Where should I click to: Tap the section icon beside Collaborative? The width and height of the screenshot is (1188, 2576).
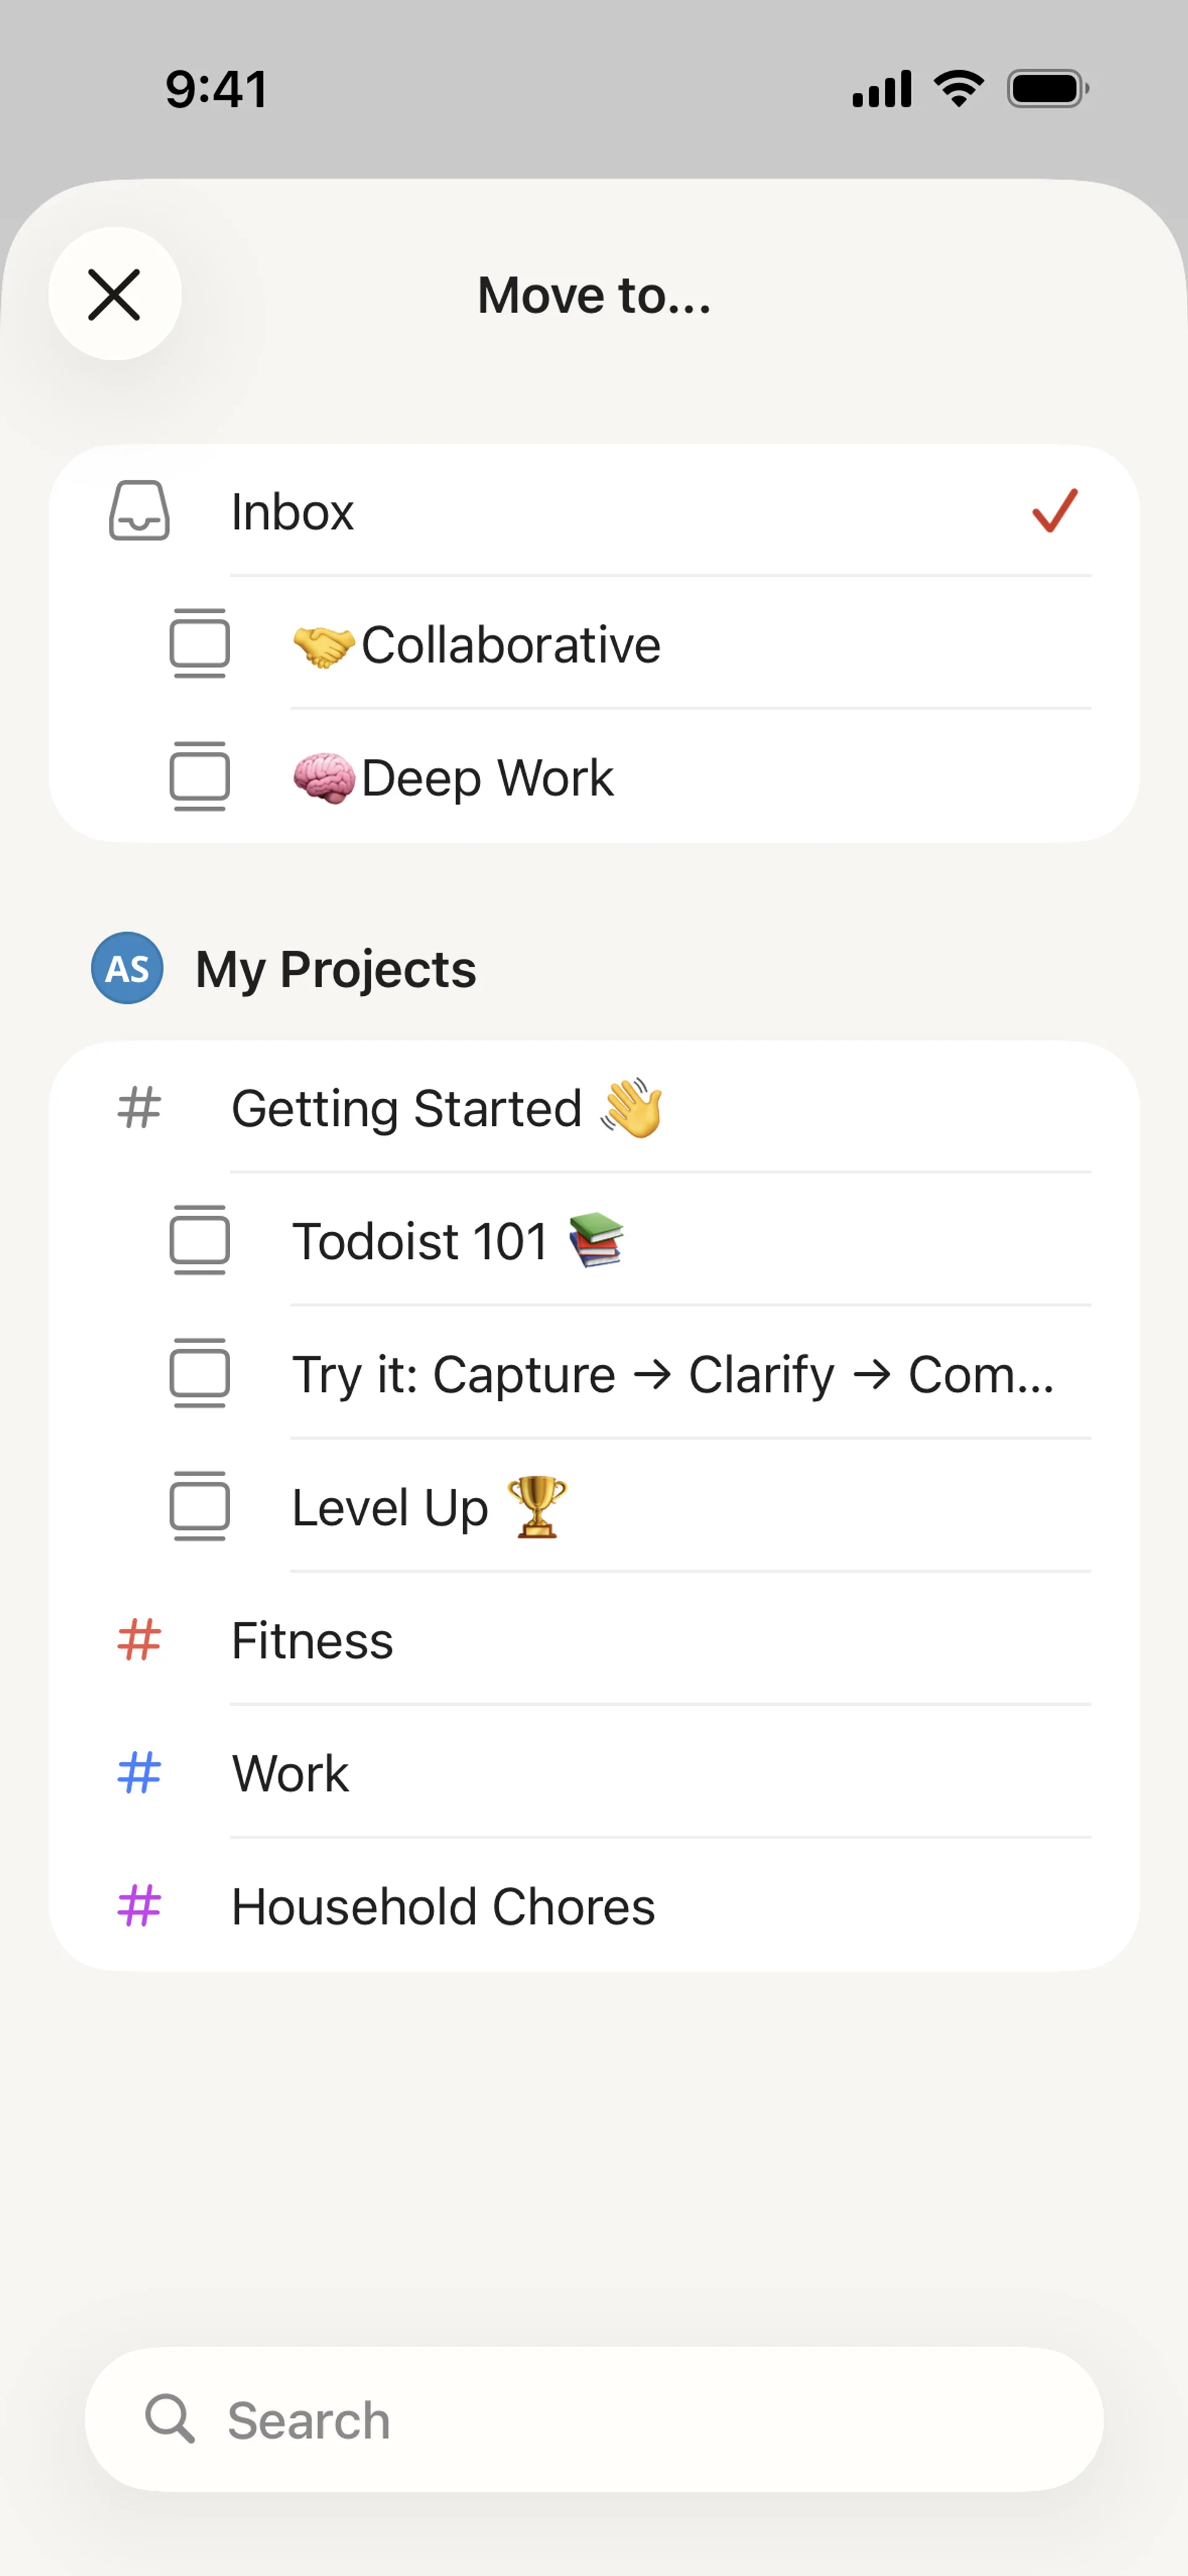(x=200, y=643)
